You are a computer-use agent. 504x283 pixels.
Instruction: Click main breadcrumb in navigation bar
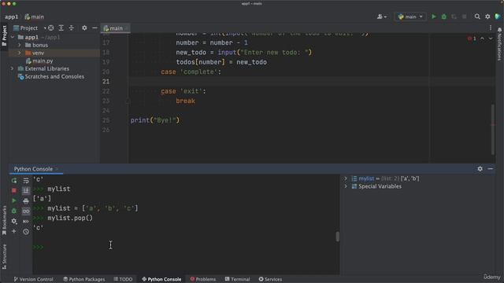click(x=34, y=17)
